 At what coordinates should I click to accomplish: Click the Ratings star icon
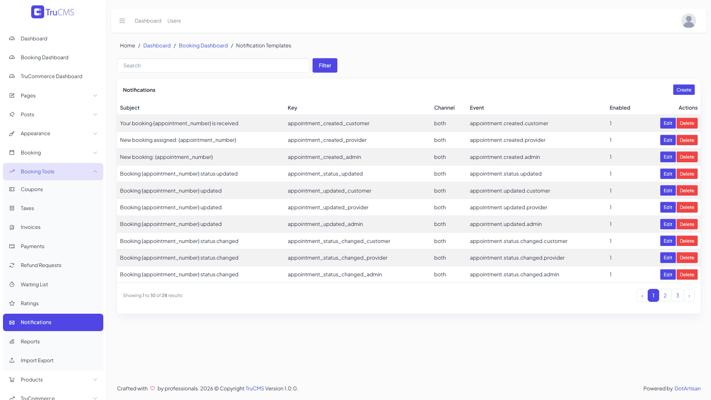coord(12,303)
